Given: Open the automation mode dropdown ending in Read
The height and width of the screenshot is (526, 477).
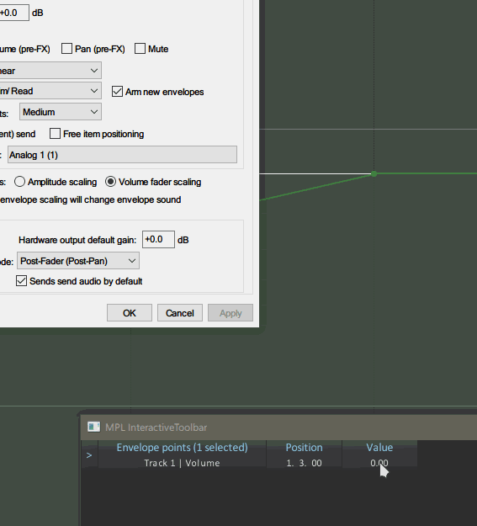Looking at the screenshot, I should tap(50, 91).
